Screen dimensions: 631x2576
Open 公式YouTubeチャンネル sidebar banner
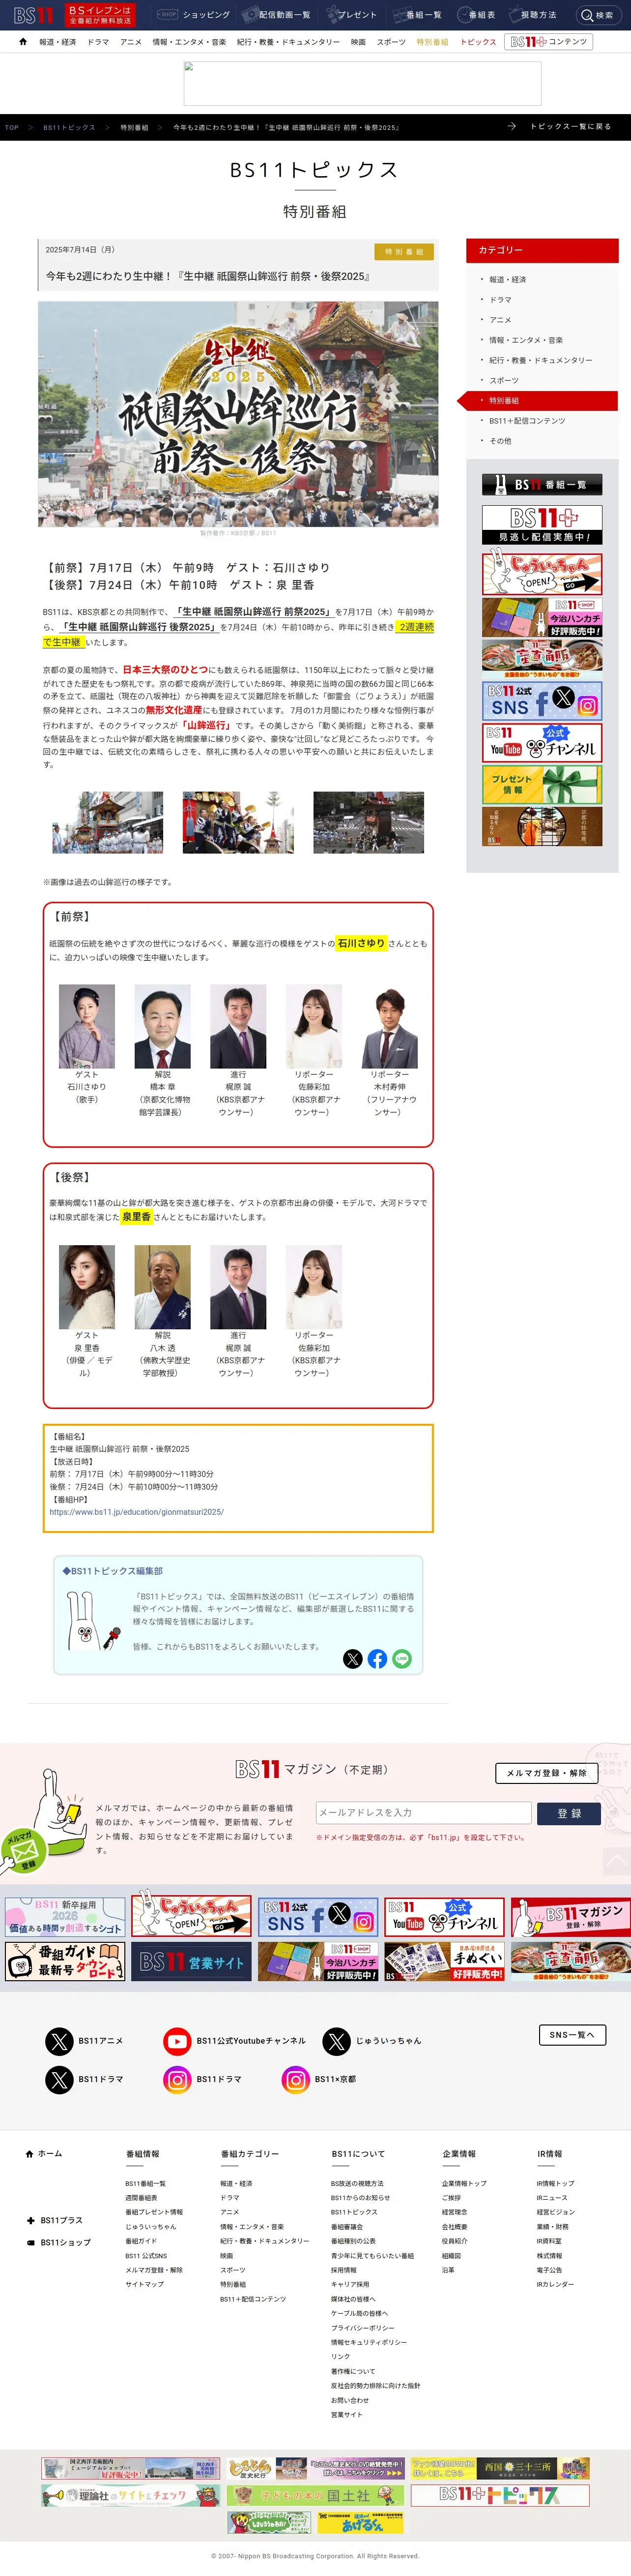point(542,744)
